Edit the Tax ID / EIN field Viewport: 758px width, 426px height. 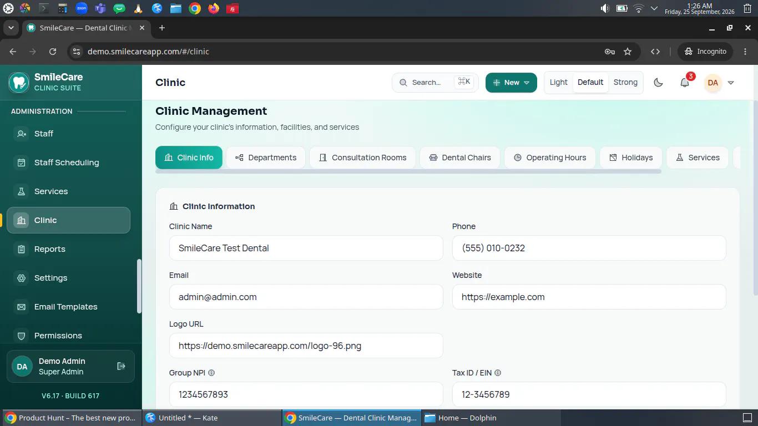[589, 394]
